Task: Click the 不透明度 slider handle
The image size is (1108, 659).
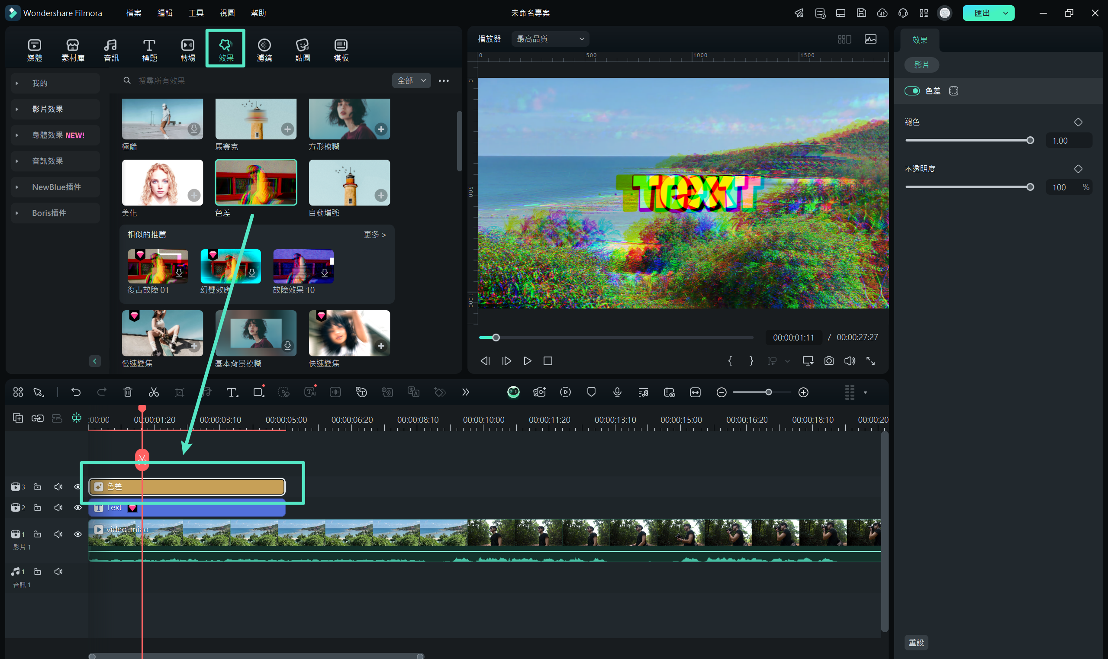Action: [x=1030, y=187]
